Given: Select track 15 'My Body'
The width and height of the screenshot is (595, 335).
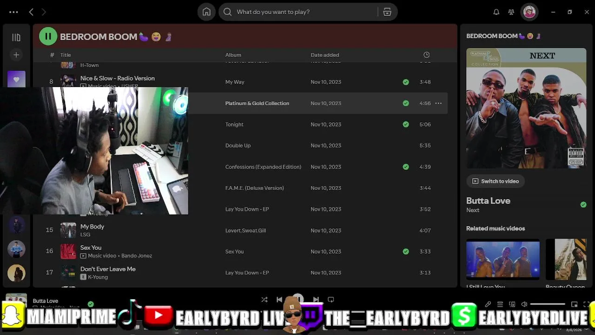Looking at the screenshot, I should tap(92, 227).
